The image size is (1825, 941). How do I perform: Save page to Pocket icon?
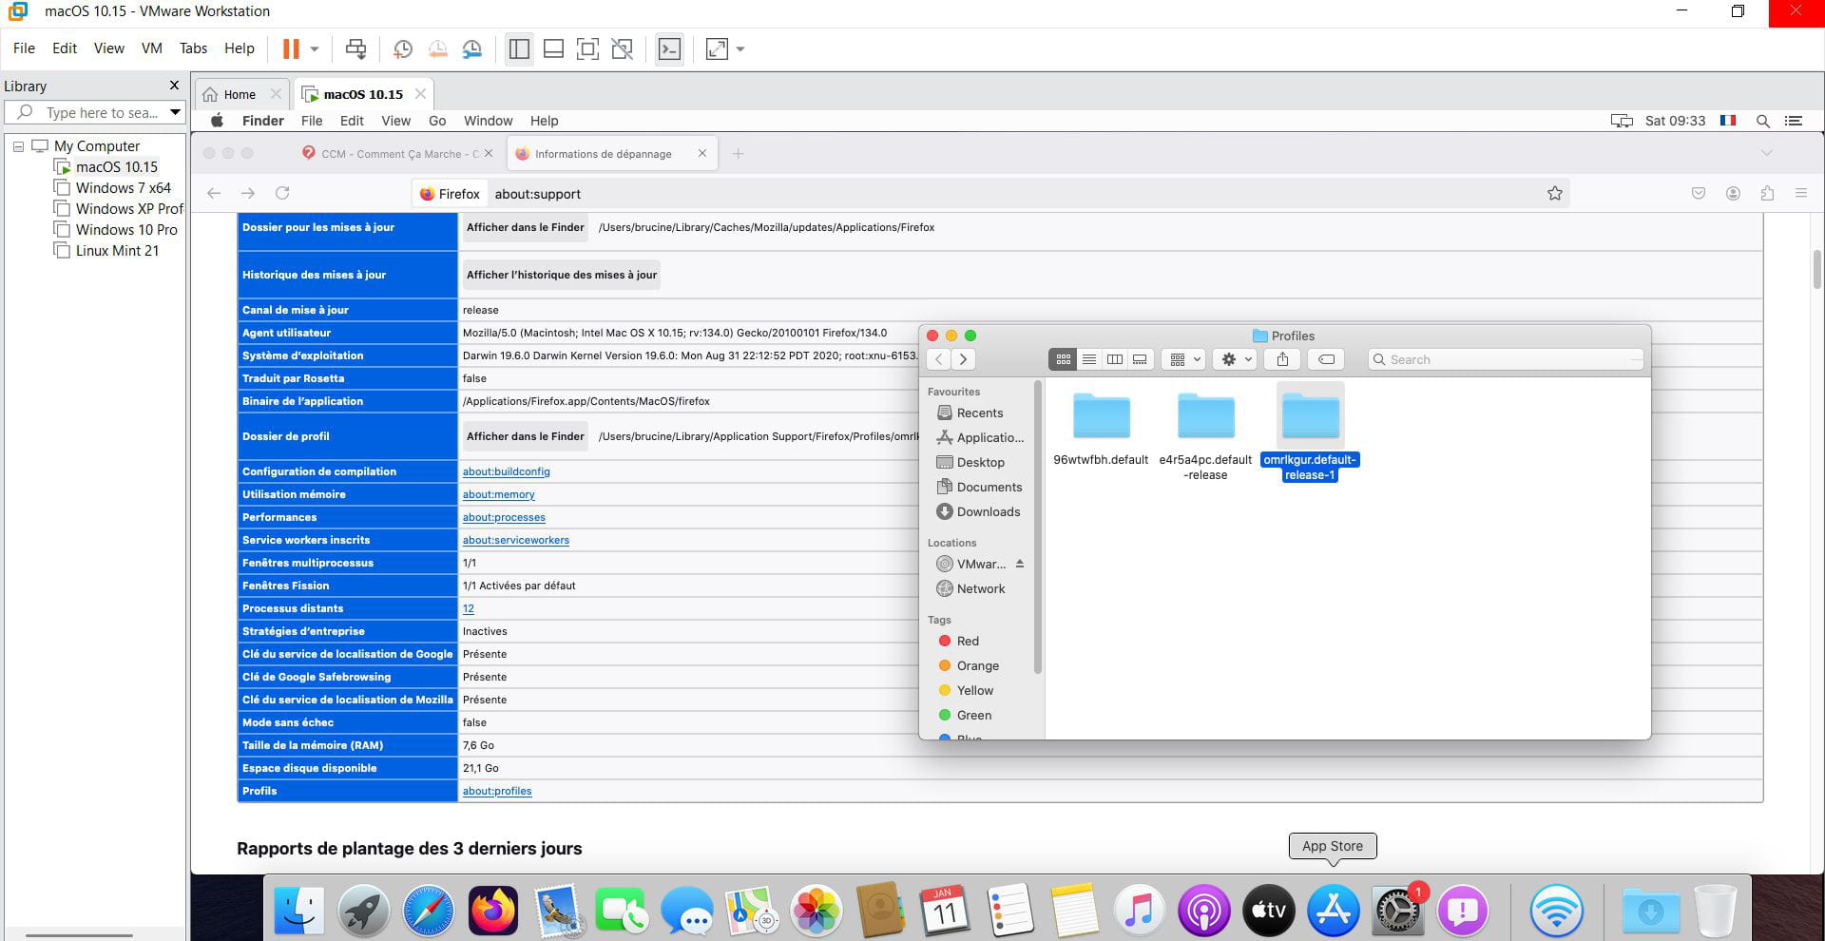(x=1699, y=193)
